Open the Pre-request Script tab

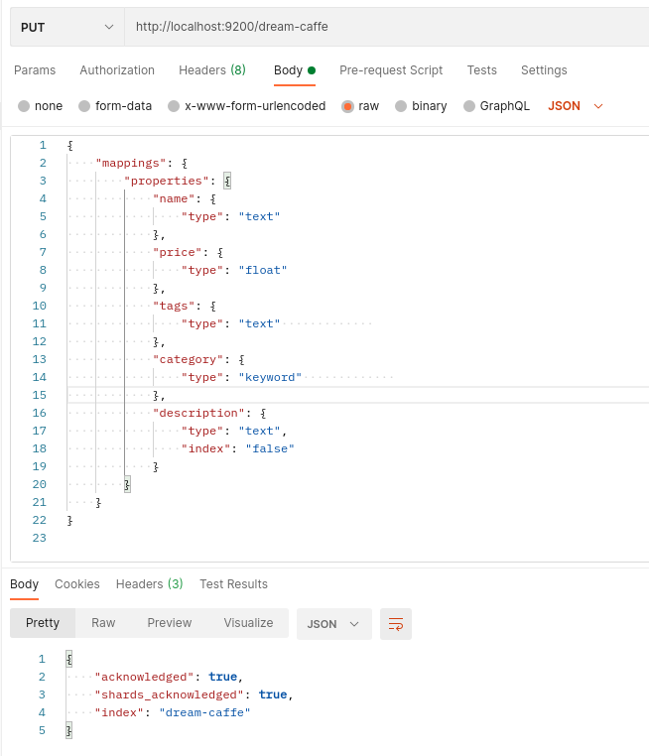tap(391, 70)
